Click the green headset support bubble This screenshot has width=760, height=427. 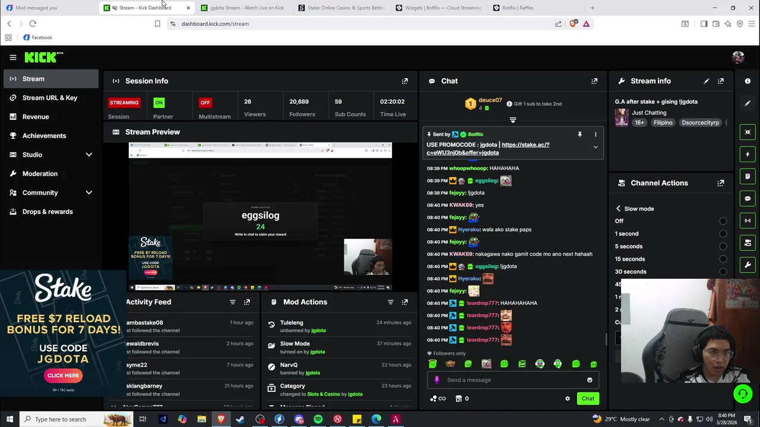click(x=742, y=393)
